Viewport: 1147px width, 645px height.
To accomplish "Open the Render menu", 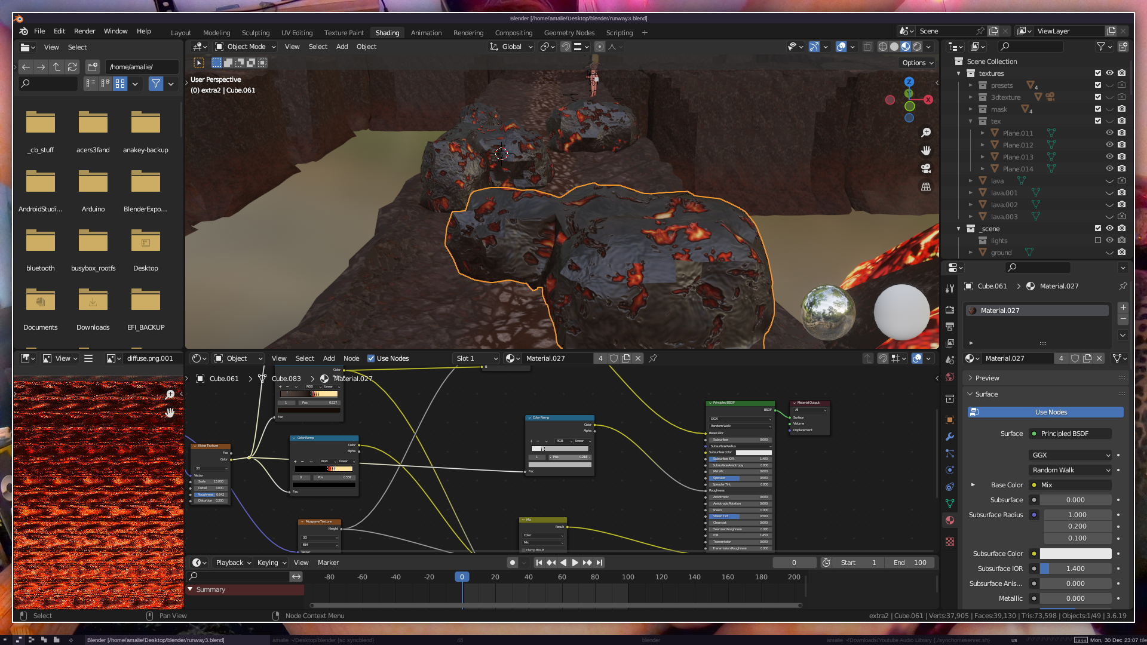I will pos(84,31).
